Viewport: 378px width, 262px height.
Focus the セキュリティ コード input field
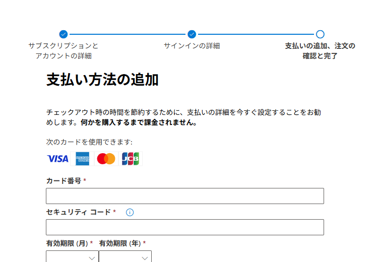[x=185, y=227]
